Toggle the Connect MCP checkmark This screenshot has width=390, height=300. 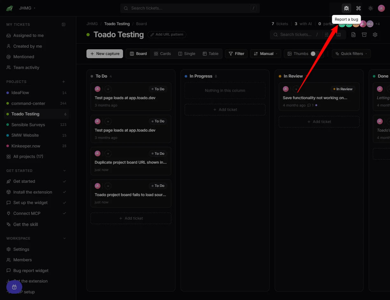(x=65, y=213)
